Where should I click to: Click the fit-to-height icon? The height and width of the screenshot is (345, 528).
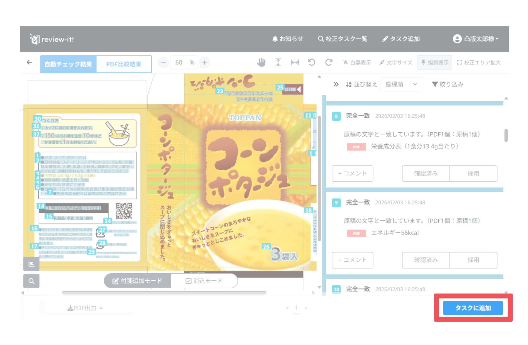(x=278, y=63)
